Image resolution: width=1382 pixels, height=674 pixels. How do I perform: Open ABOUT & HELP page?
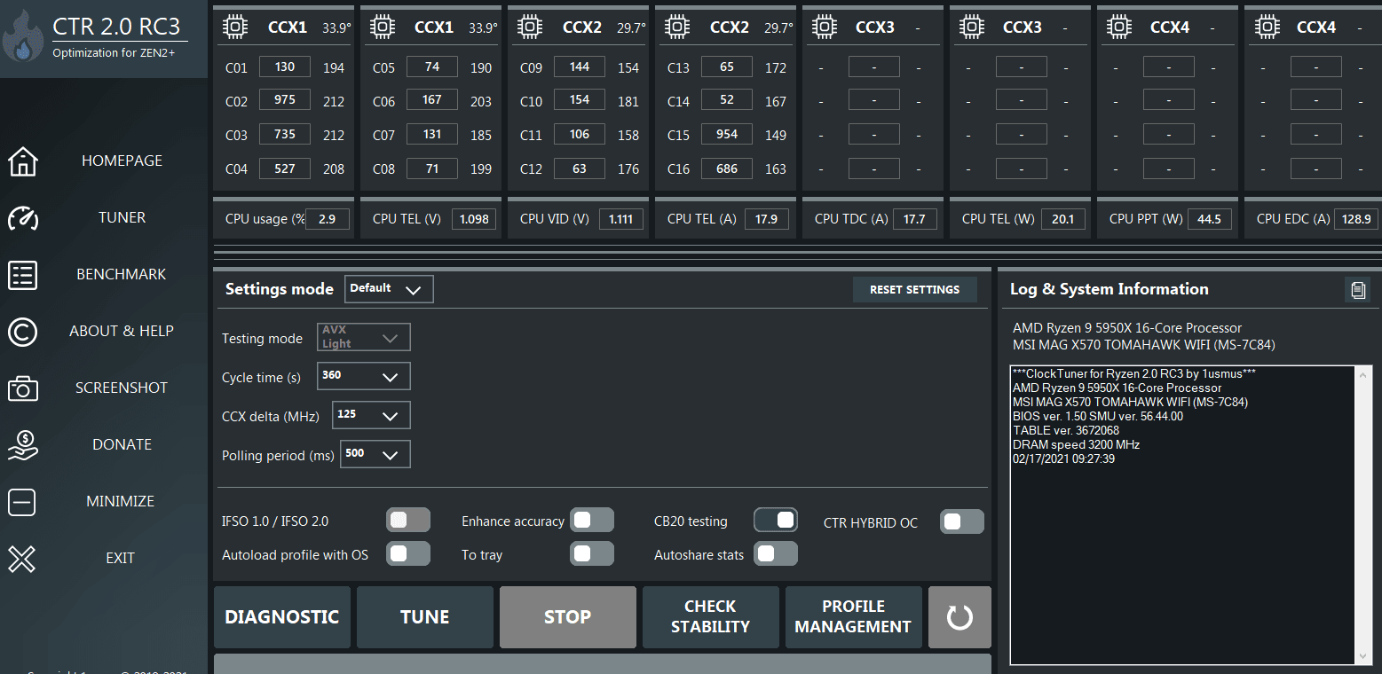(122, 331)
